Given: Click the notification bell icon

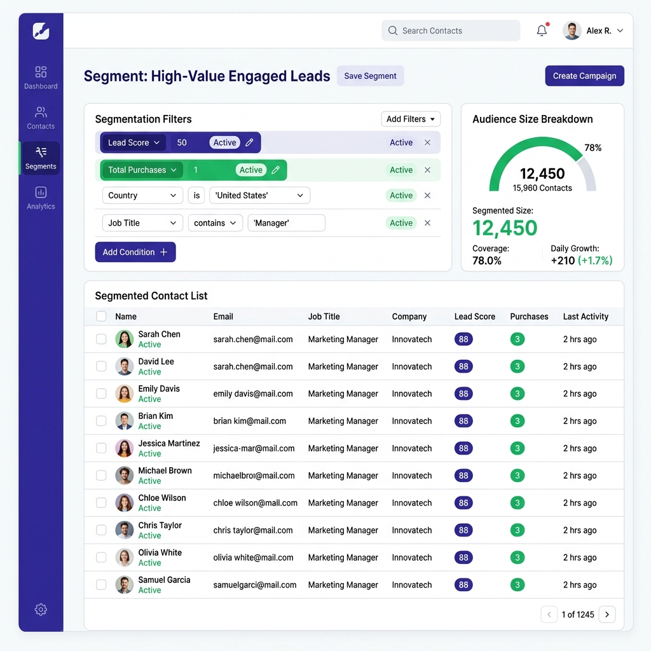Looking at the screenshot, I should coord(542,31).
